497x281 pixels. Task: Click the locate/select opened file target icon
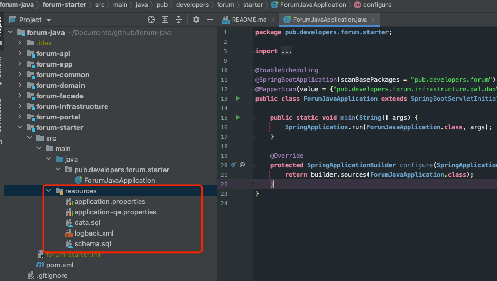click(151, 20)
